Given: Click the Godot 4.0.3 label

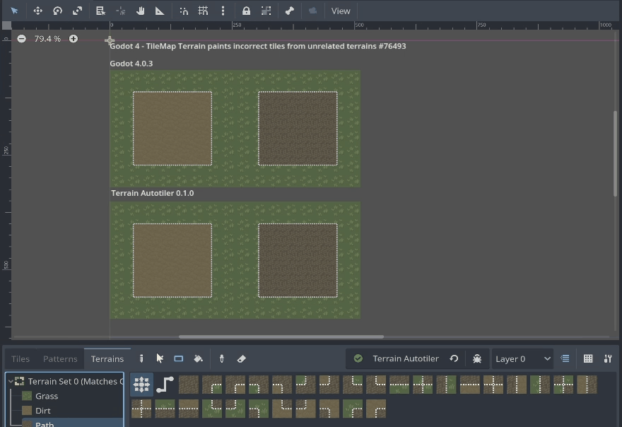Looking at the screenshot, I should 131,64.
